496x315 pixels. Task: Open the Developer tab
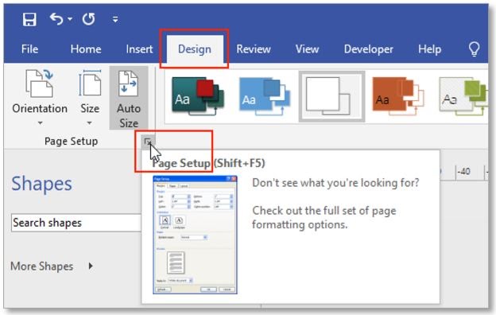click(x=369, y=49)
